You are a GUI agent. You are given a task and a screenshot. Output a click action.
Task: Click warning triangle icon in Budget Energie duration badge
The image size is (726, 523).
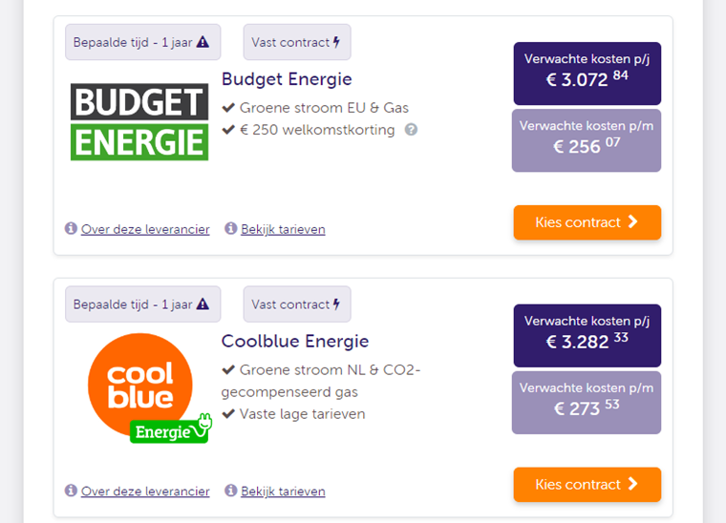tap(203, 42)
